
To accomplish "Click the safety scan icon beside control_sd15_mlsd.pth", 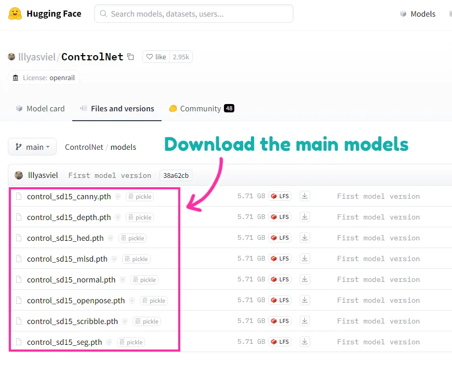I will click(x=114, y=259).
